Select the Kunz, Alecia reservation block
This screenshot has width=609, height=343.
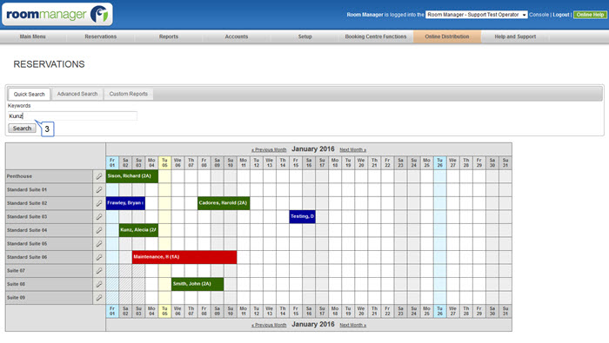138,230
